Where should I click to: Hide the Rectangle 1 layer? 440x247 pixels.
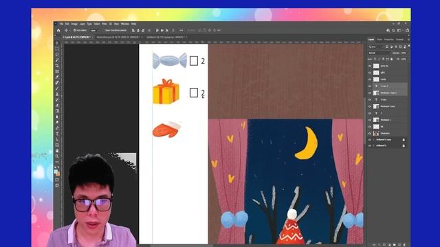(370, 120)
